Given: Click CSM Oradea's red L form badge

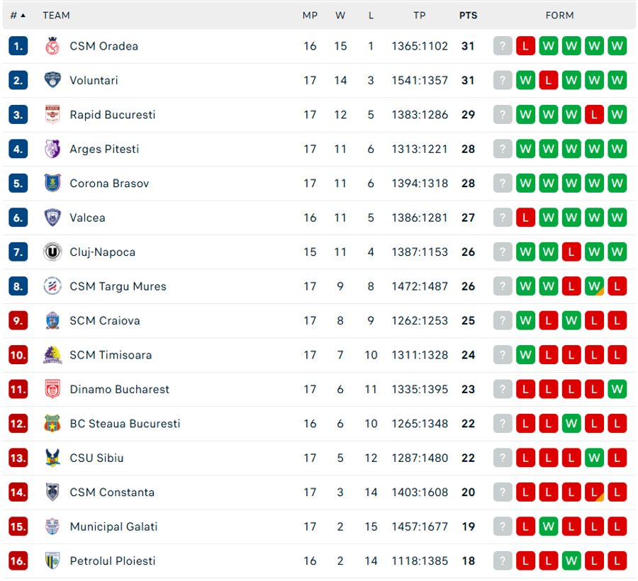Looking at the screenshot, I should pos(525,46).
